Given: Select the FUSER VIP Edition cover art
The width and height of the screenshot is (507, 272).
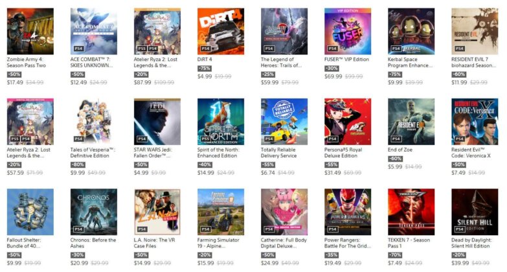Looking at the screenshot, I should (x=348, y=31).
